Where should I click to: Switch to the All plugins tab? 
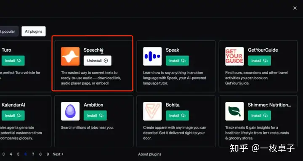click(x=34, y=31)
